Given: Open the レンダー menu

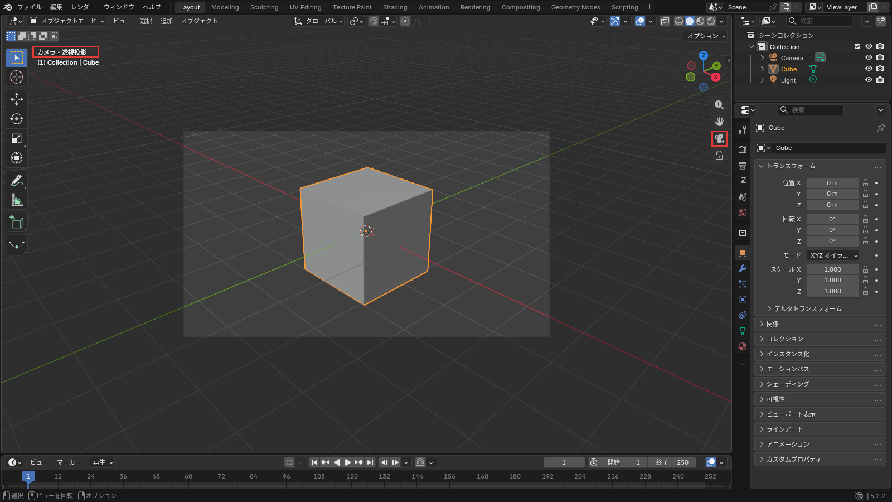Looking at the screenshot, I should coord(83,7).
